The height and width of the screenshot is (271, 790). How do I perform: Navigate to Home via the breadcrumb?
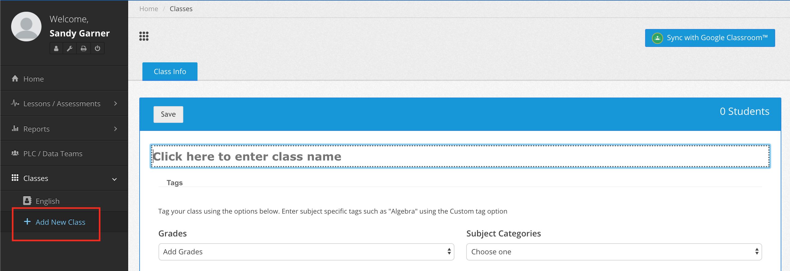coord(149,8)
